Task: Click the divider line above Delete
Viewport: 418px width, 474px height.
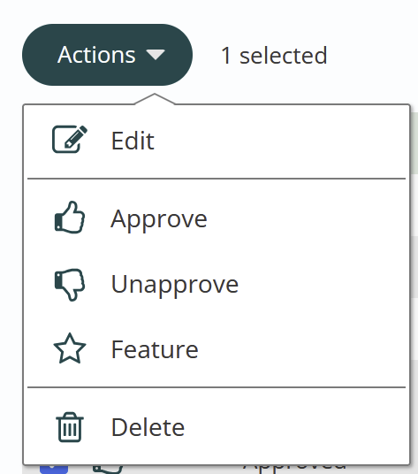Action: 217,387
